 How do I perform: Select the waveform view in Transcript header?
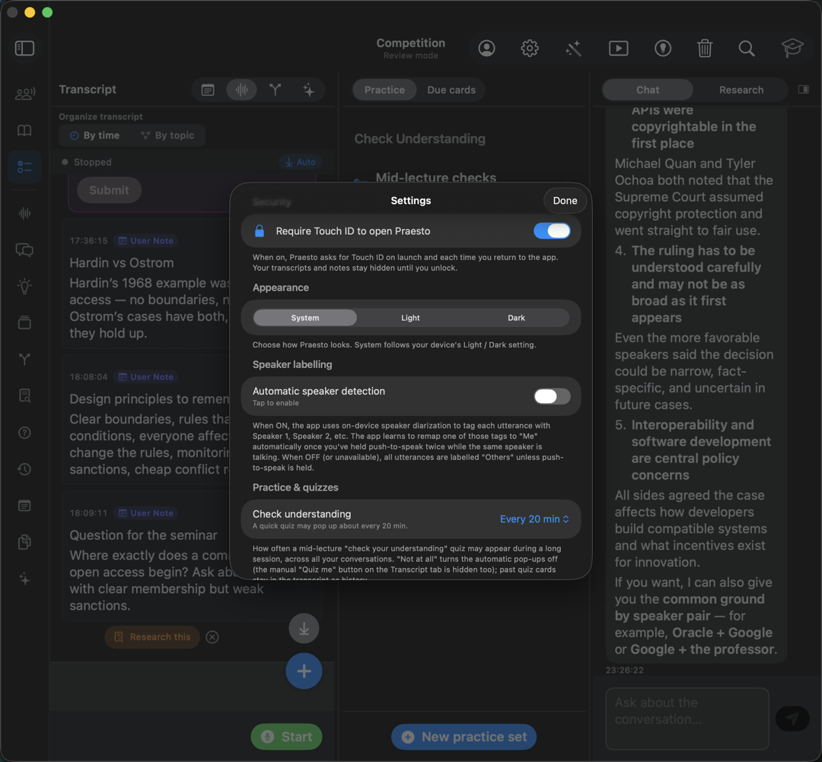[x=242, y=90]
